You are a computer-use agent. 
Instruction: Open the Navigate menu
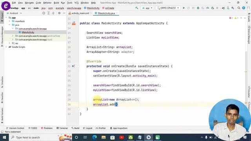(x=29, y=3)
